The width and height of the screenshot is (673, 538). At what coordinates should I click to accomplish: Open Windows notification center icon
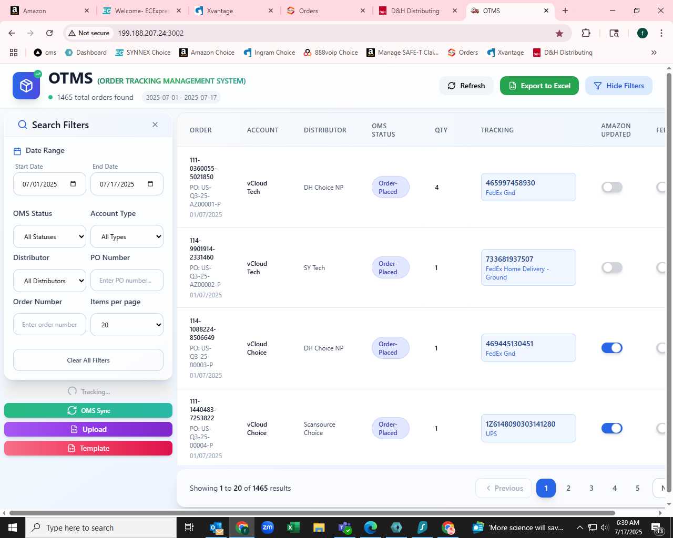pyautogui.click(x=657, y=528)
